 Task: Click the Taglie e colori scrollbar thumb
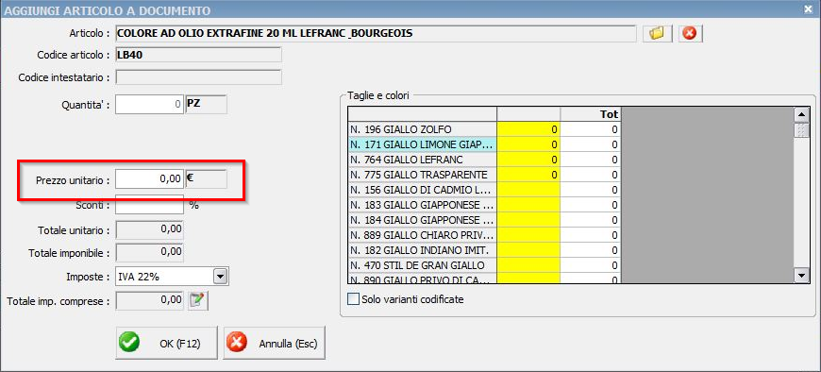[x=801, y=130]
